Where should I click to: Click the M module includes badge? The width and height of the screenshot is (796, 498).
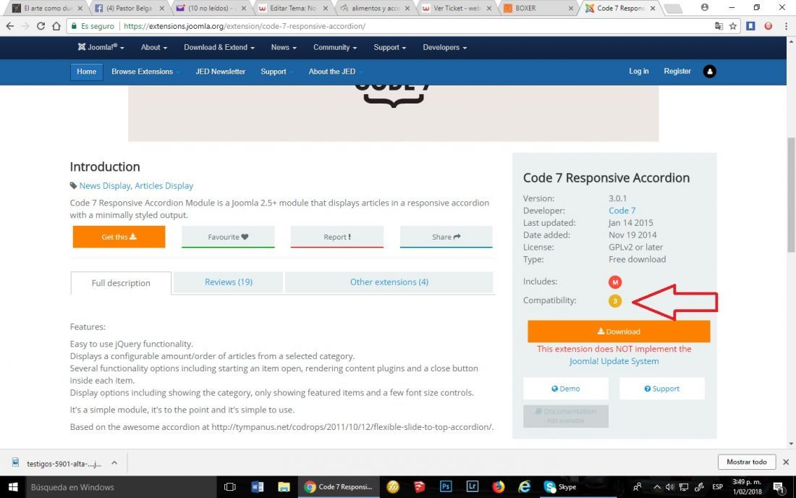click(615, 282)
